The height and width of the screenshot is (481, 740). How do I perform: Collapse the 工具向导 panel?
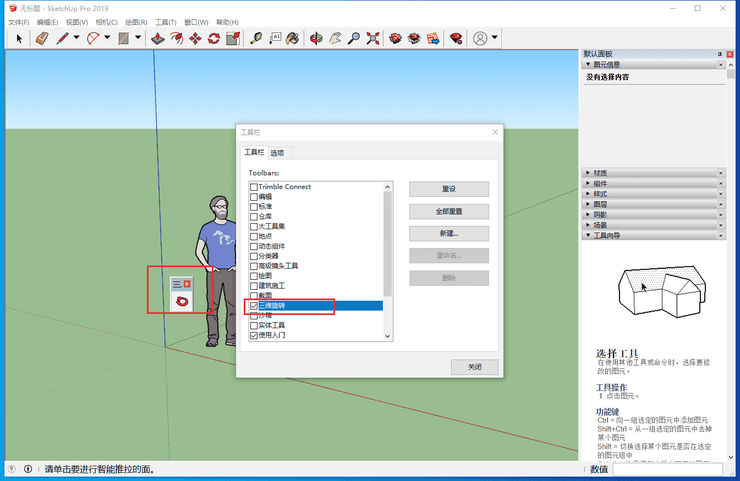[588, 235]
